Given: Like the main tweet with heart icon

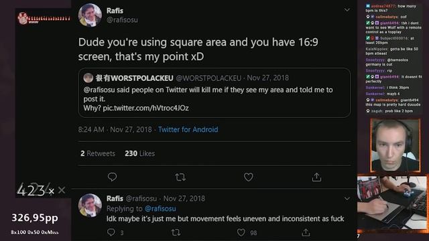Looking at the screenshot, I should click(248, 177).
